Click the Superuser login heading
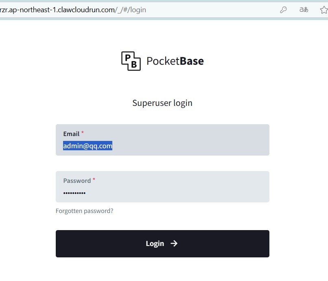The image size is (328, 281). [162, 103]
